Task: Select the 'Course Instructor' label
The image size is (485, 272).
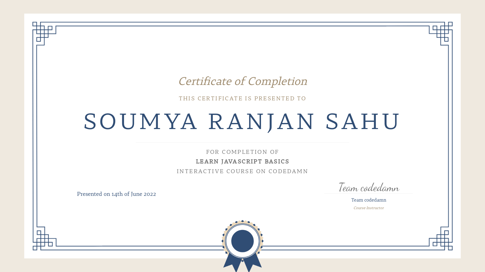Action: pyautogui.click(x=369, y=208)
